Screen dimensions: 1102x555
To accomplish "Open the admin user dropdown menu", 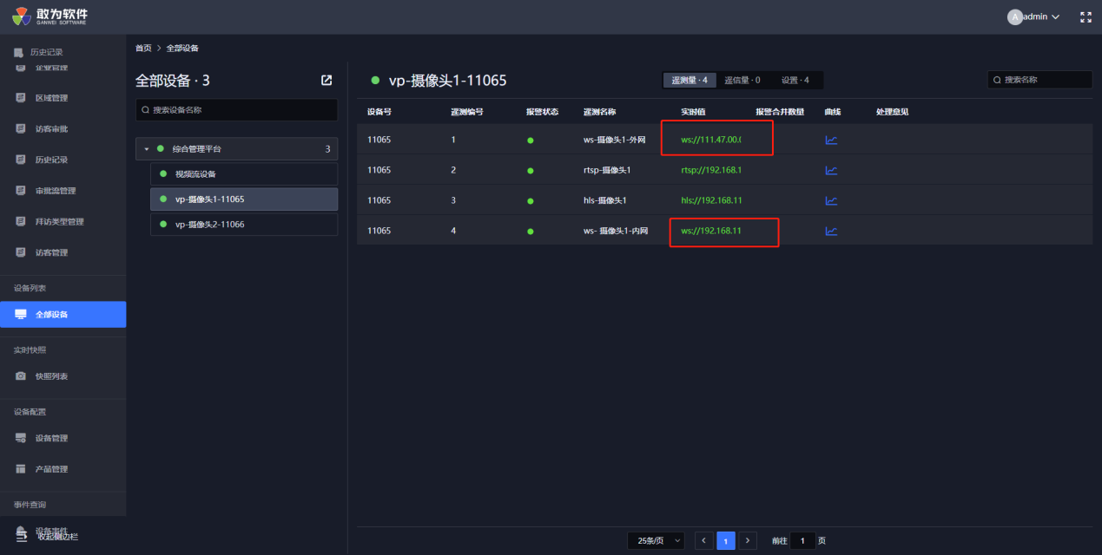I will pos(1033,17).
